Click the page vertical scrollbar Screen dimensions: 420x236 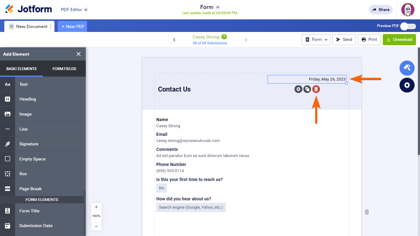(418, 101)
